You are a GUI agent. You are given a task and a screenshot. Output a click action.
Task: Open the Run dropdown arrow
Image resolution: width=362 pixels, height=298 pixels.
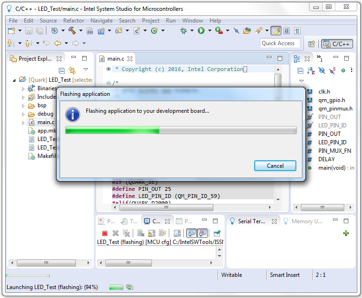[x=210, y=31]
